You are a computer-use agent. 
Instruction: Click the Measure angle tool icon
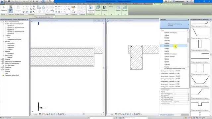73,11
